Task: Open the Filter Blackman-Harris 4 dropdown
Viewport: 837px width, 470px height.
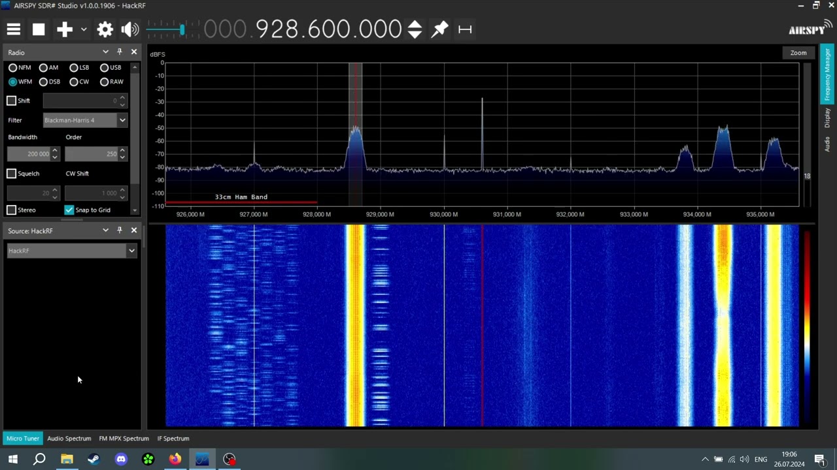Action: (85, 120)
